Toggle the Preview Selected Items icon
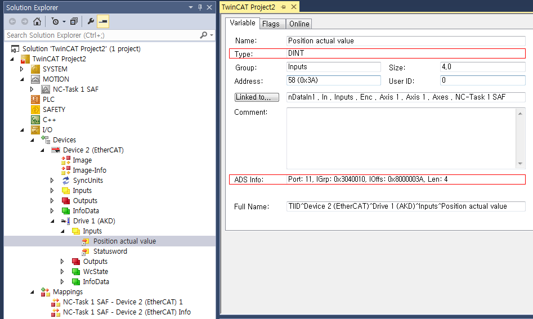533x319 pixels. pos(103,21)
